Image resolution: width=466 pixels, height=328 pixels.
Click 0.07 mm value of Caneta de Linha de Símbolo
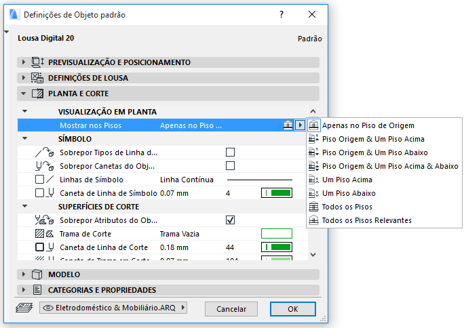(174, 193)
